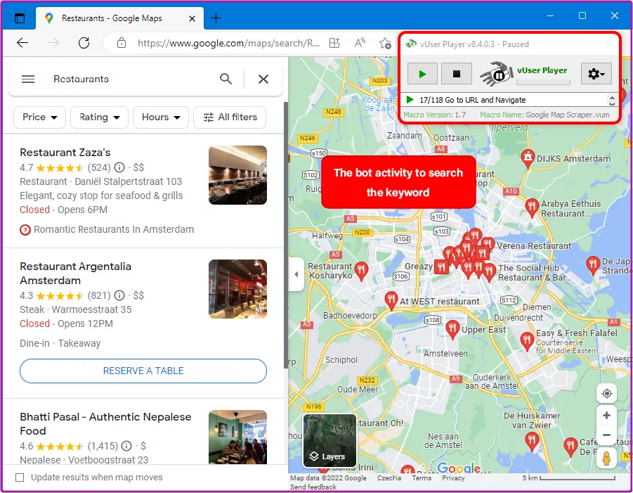Click the Restaurants search input field
Screen dimensions: 633x493
click(133, 79)
